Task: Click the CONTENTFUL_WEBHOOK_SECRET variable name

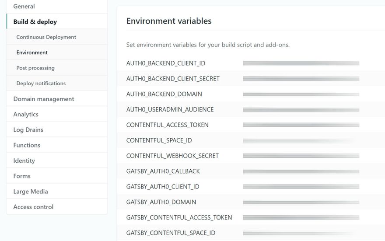Action: 172,156
